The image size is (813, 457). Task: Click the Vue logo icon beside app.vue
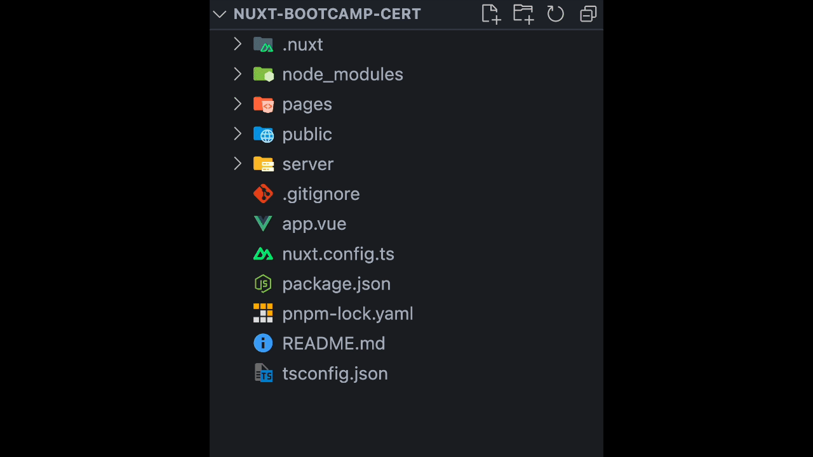[x=263, y=223]
